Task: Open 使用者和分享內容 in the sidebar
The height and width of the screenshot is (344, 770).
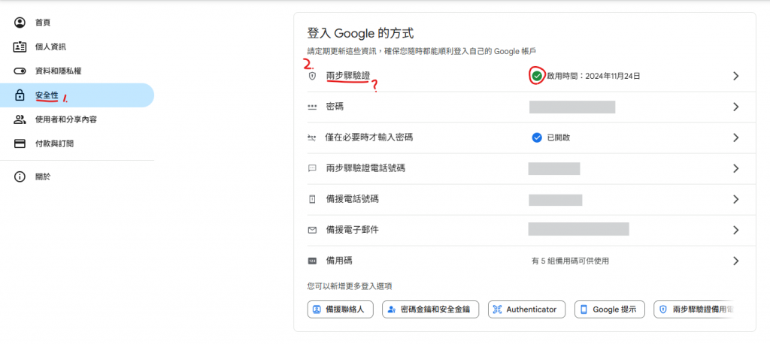Action: [x=77, y=119]
